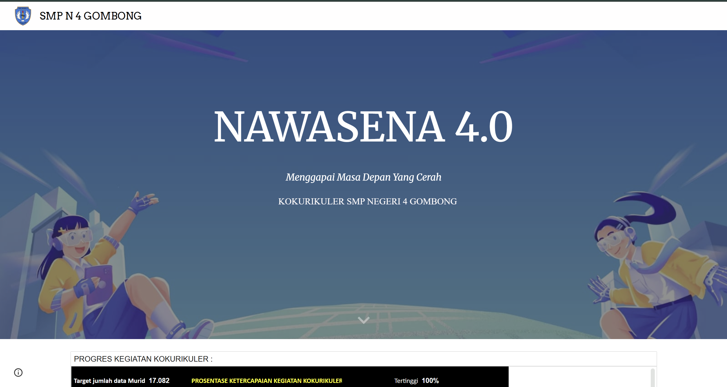Click the 'Target jumlah data Murid' label
The width and height of the screenshot is (727, 387).
click(x=110, y=381)
